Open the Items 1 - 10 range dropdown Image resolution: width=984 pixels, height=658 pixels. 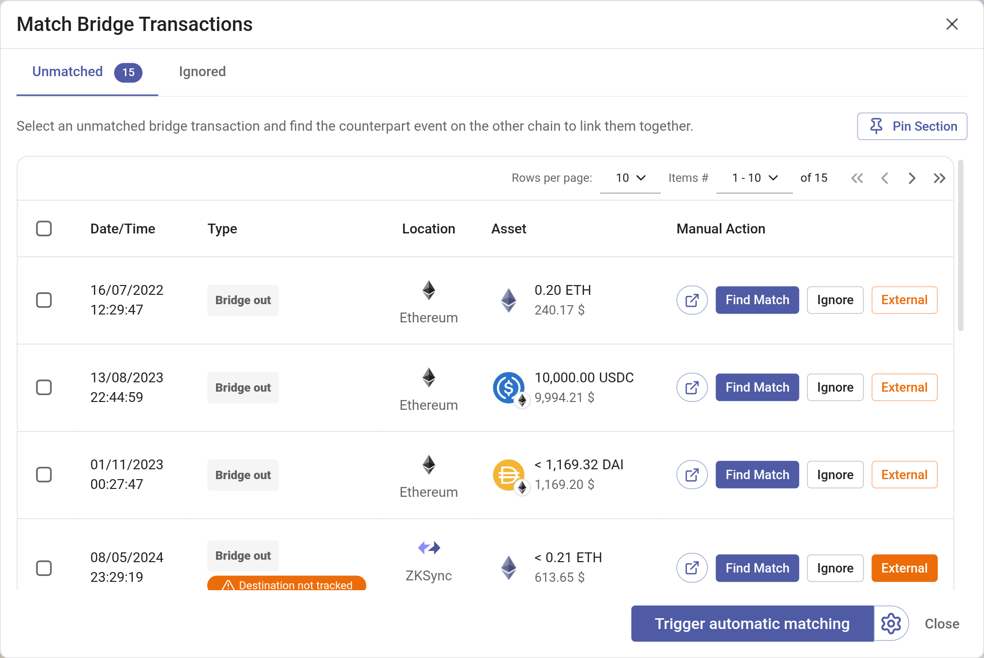754,178
